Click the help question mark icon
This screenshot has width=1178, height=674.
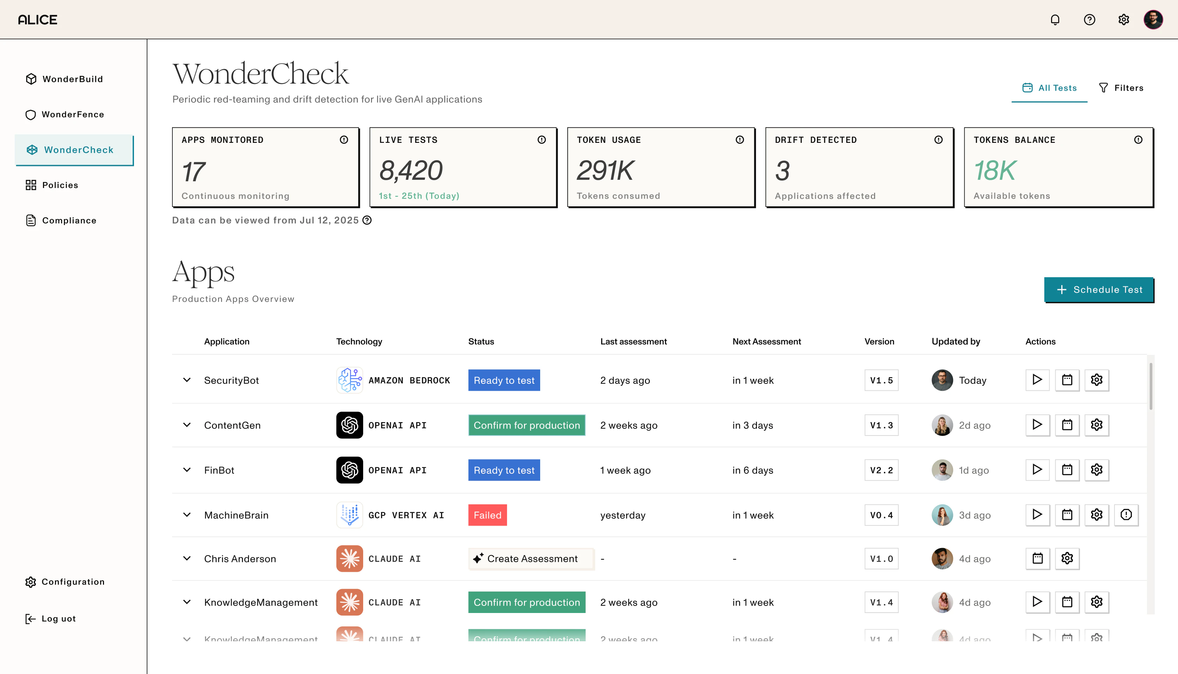pos(1089,20)
